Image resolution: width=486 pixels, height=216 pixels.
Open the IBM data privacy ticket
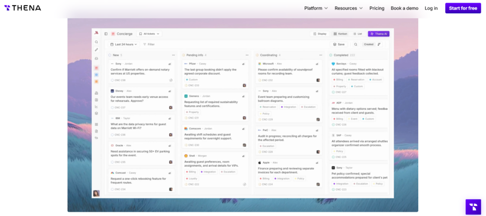click(141, 126)
